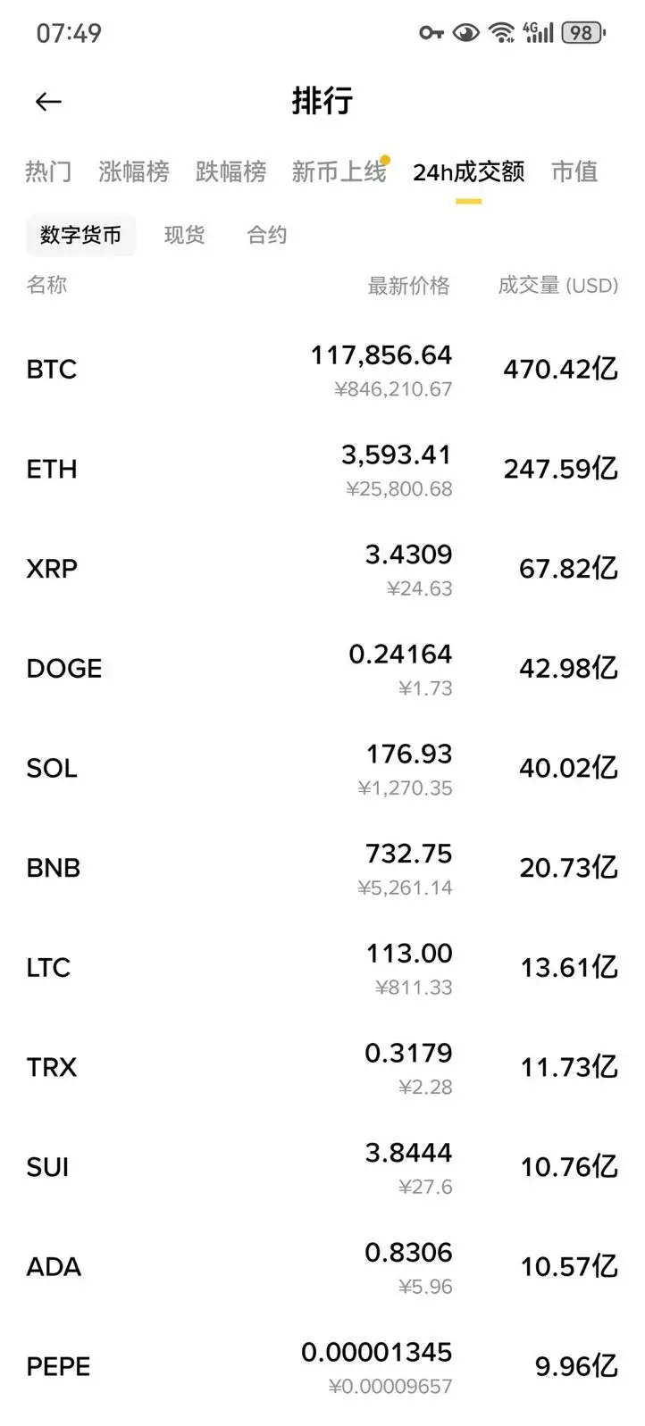
Task: Open the SOL coin entry
Action: coord(322,769)
